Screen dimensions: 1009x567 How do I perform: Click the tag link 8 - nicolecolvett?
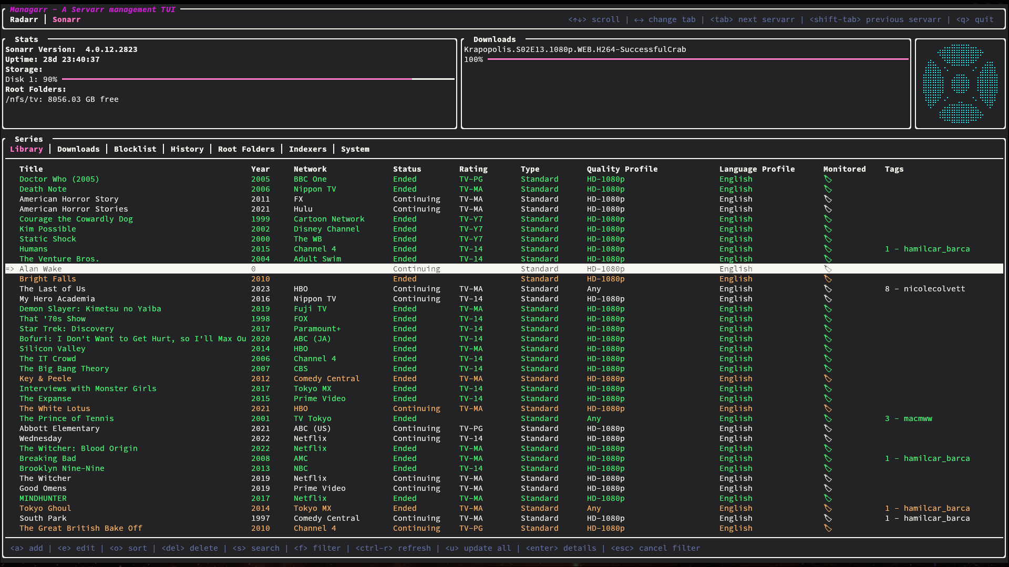pos(924,288)
